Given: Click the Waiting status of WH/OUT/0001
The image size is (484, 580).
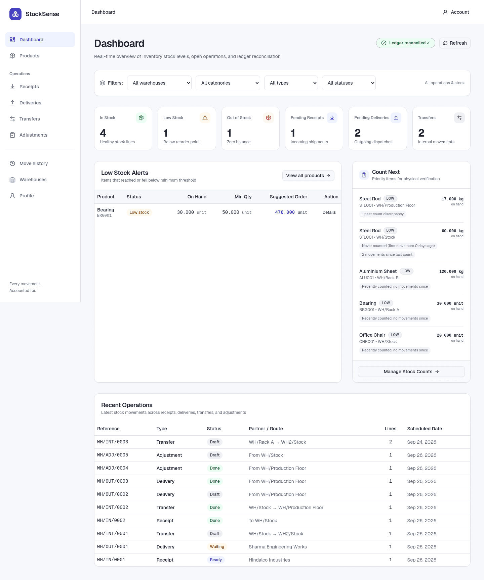Looking at the screenshot, I should pyautogui.click(x=217, y=547).
